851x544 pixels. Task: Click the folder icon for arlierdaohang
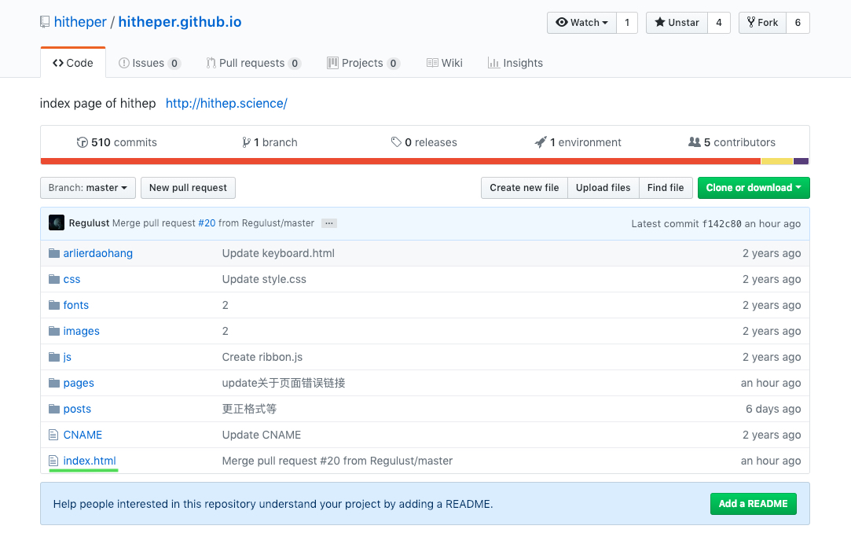[x=53, y=254]
